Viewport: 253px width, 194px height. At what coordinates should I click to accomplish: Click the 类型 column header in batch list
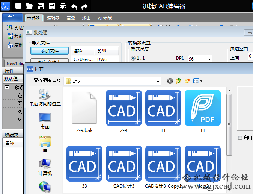point(107,51)
